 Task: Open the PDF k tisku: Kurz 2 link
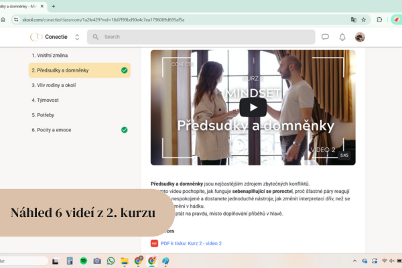190,243
